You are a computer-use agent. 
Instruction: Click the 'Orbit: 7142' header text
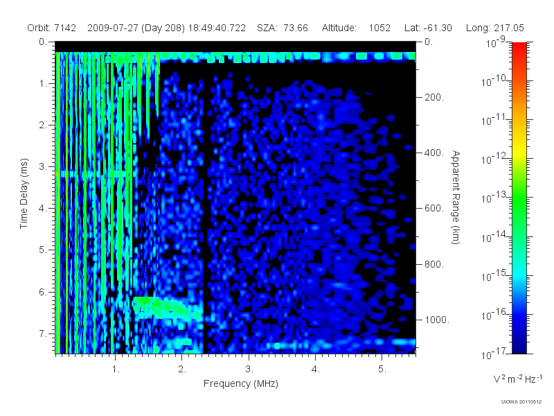point(51,28)
